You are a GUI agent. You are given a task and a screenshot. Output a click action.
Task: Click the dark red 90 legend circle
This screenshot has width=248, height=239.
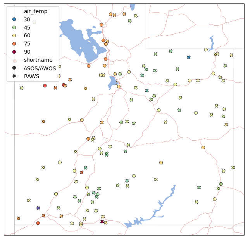[x=14, y=52]
